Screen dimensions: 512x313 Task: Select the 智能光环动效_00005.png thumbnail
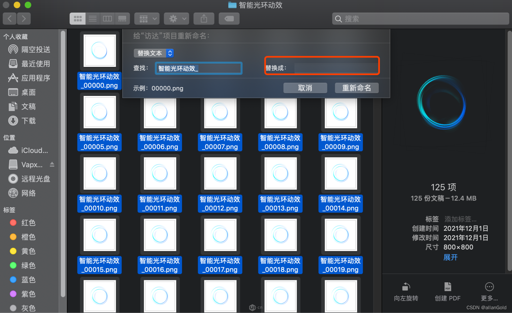tap(99, 113)
